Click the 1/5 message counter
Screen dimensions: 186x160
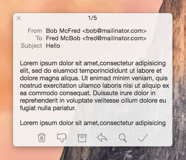(92, 18)
